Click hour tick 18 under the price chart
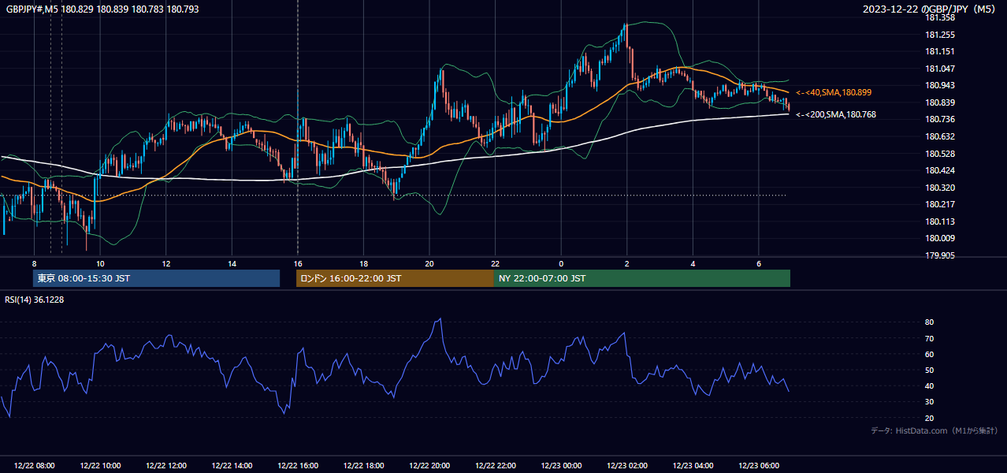 (363, 263)
